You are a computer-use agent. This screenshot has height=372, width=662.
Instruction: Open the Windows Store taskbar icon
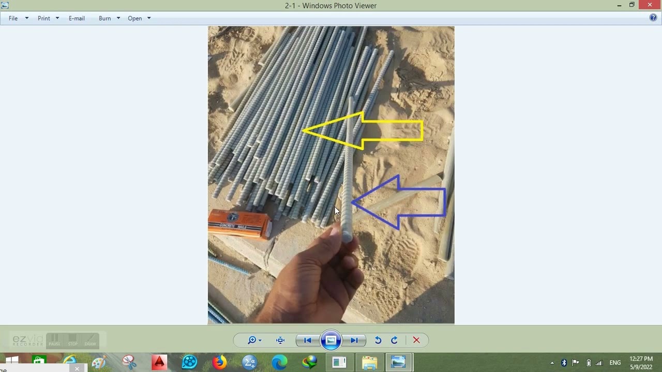point(39,362)
